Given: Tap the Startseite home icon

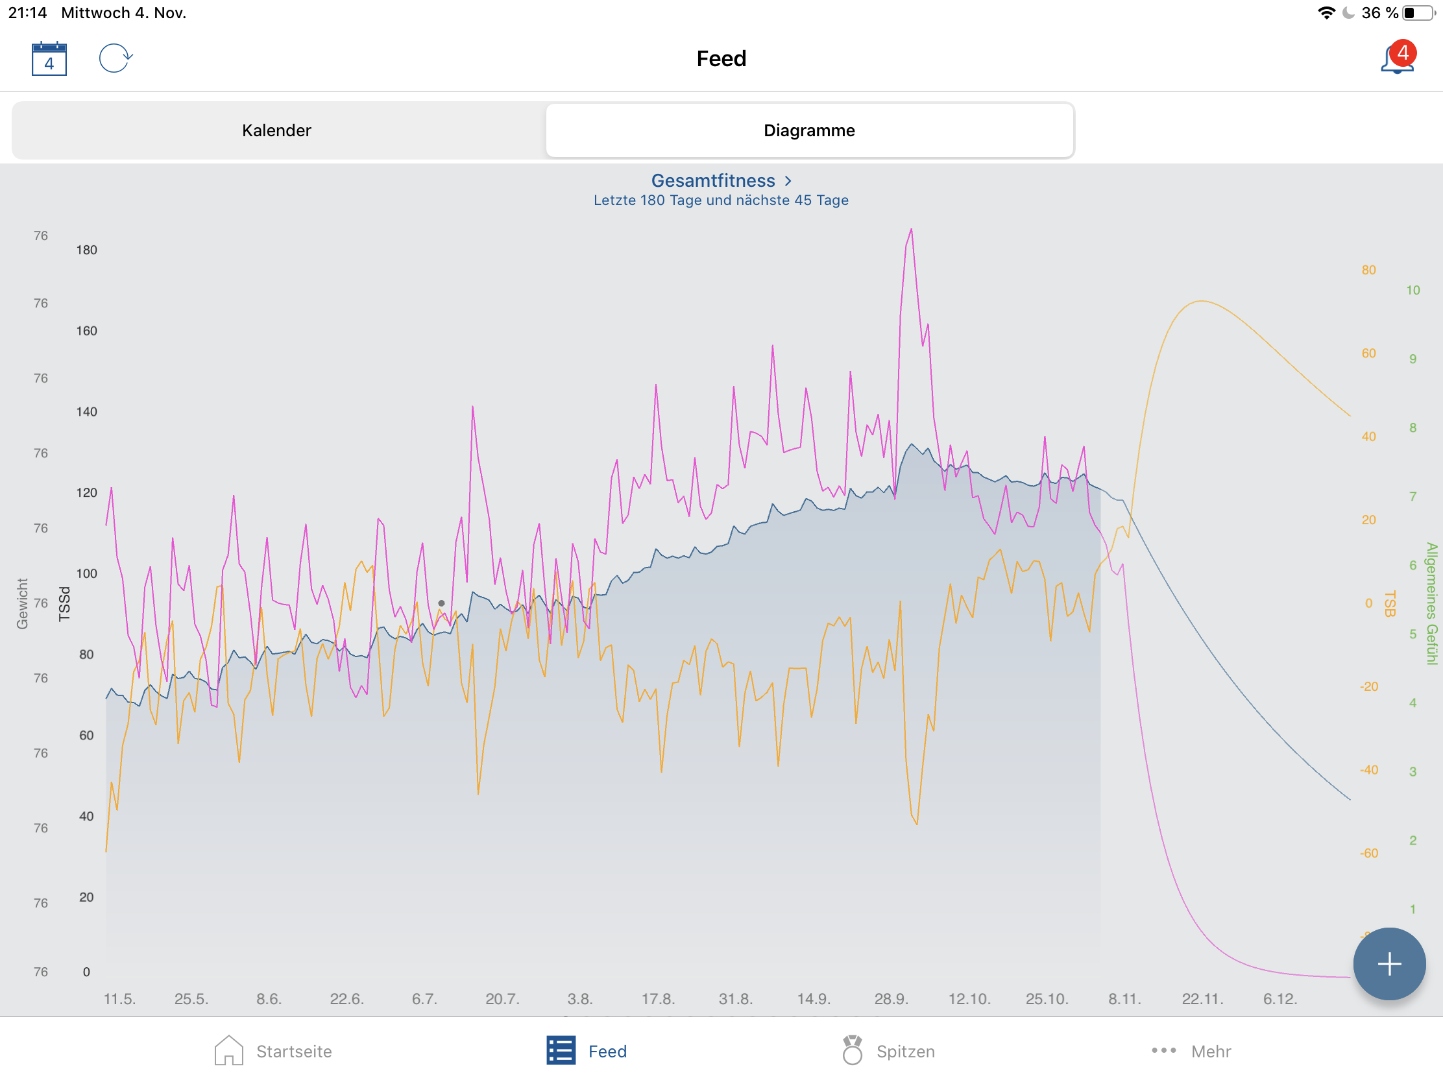Looking at the screenshot, I should pyautogui.click(x=228, y=1051).
